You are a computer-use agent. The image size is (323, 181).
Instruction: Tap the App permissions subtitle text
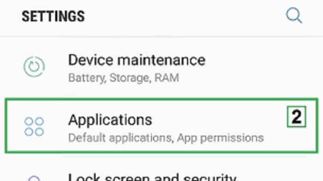click(x=220, y=138)
